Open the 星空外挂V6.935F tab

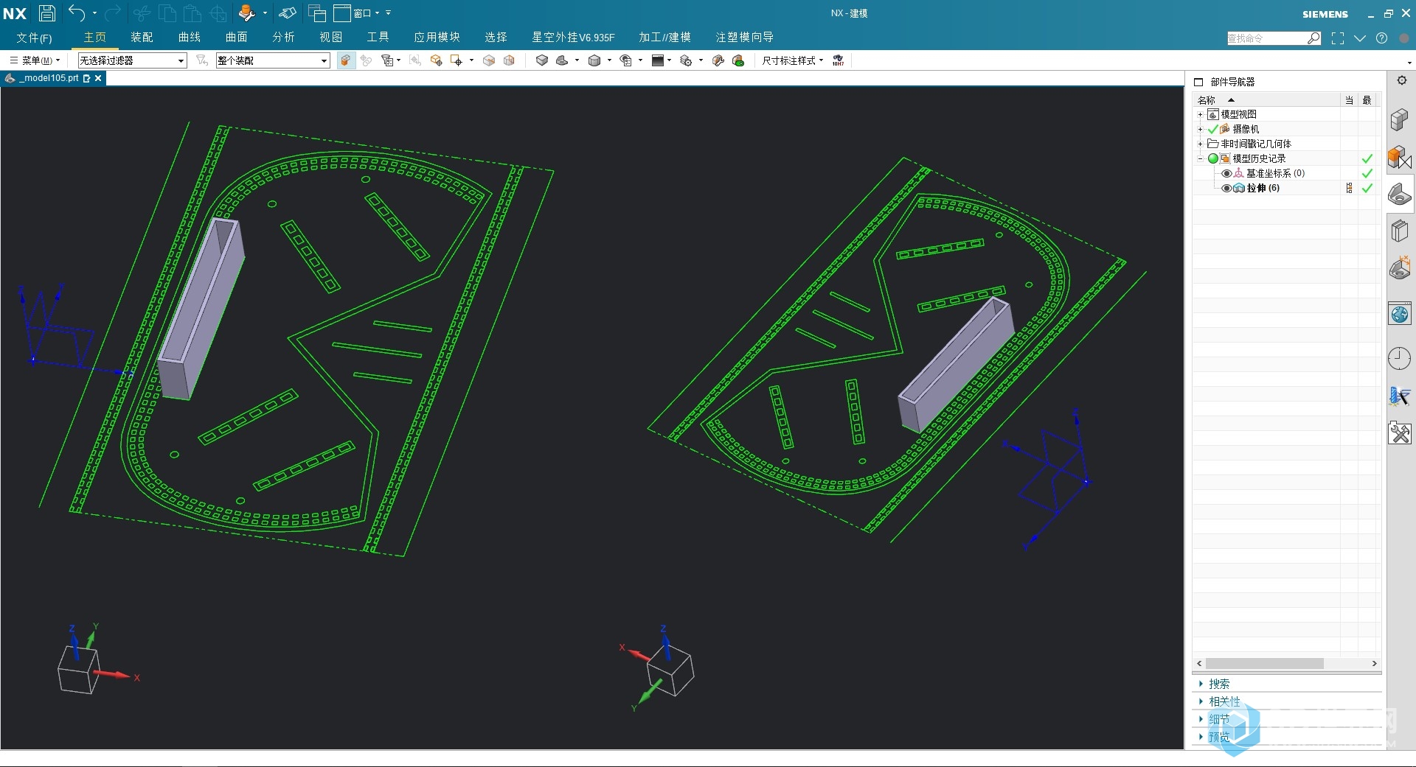tap(573, 37)
